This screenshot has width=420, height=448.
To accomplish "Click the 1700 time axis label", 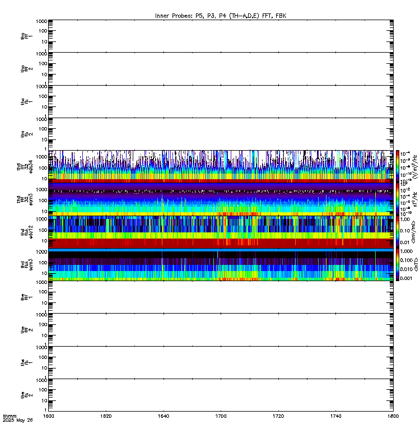I will [x=221, y=416].
